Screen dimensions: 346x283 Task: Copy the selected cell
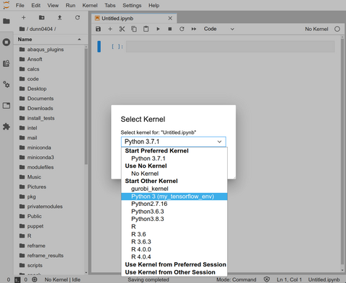pyautogui.click(x=134, y=29)
